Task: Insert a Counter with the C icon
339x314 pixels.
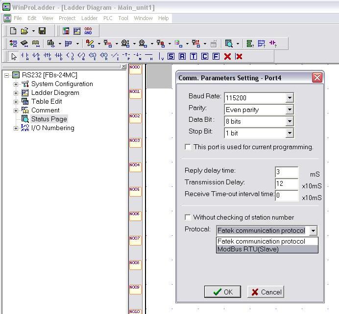Action: click(204, 57)
